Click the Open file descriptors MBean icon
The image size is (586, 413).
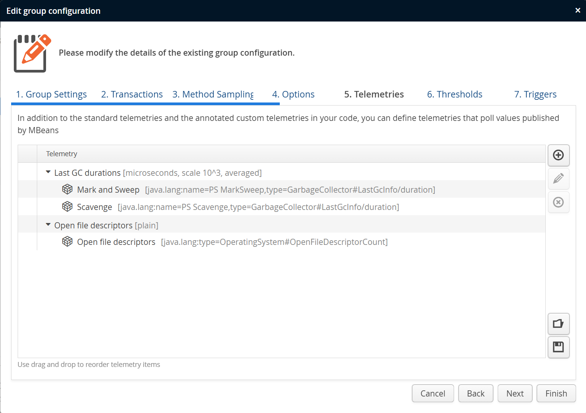click(x=68, y=241)
